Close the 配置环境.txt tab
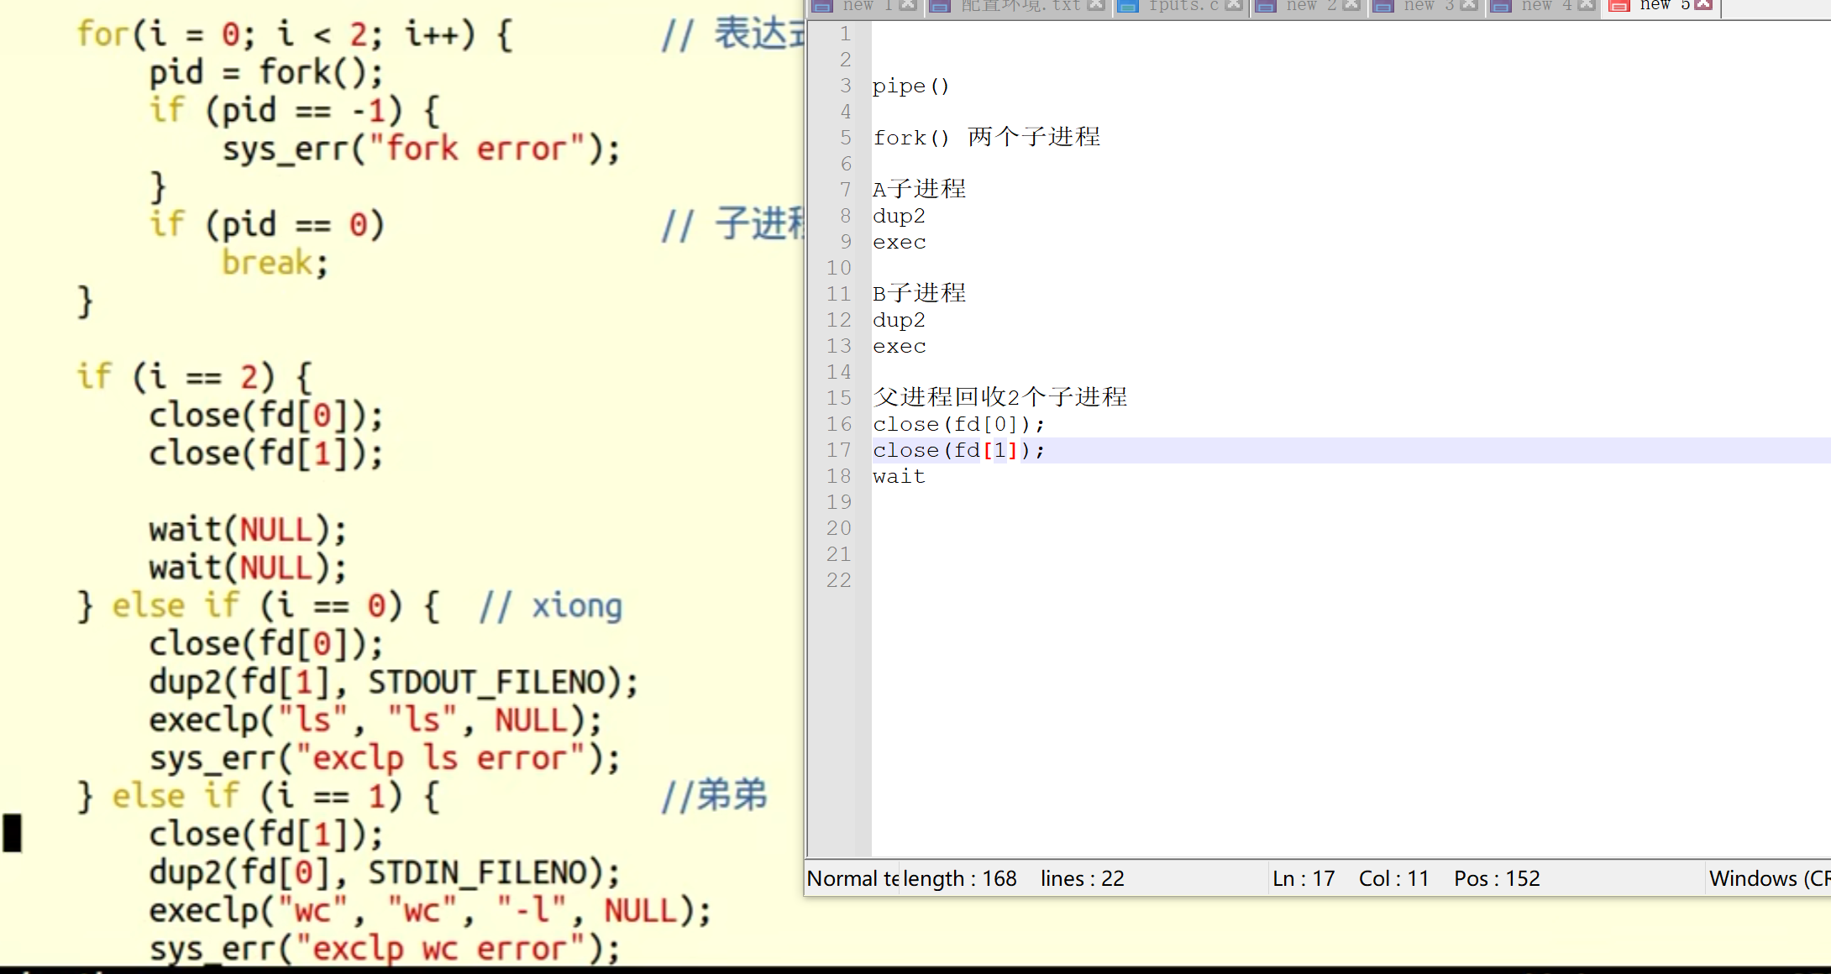Viewport: 1831px width, 974px height. [1096, 5]
